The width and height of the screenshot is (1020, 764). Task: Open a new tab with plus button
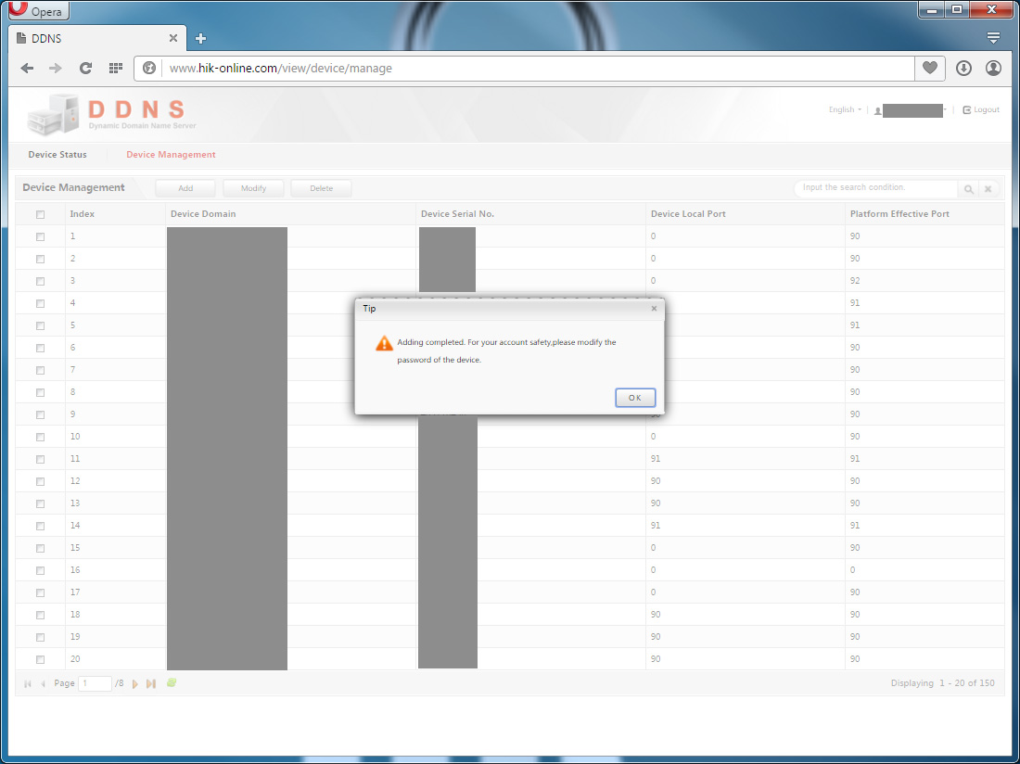click(x=200, y=38)
